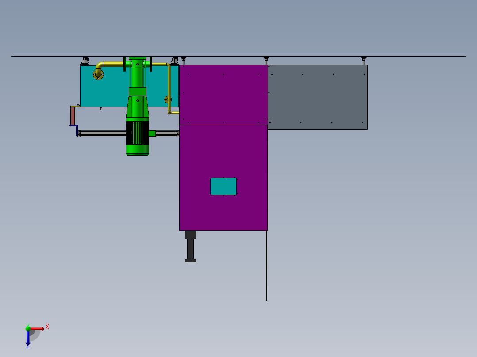Select the horizontal rail left of the green motor
The image size is (477, 357).
click(102, 133)
